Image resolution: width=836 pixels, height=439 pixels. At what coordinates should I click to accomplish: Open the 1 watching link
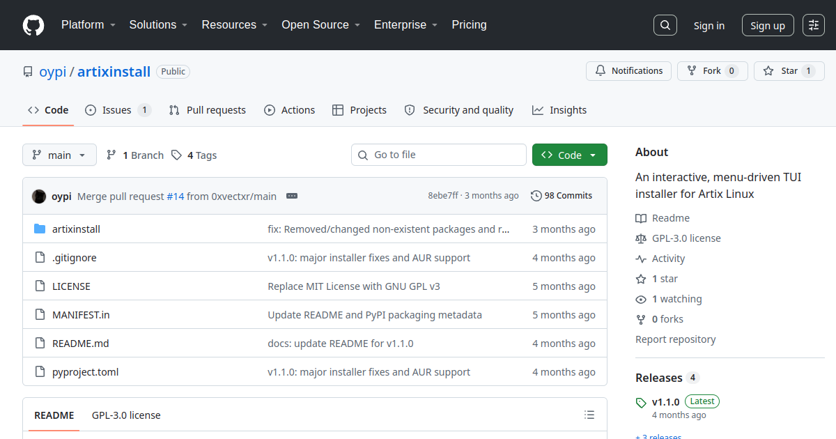coord(669,299)
